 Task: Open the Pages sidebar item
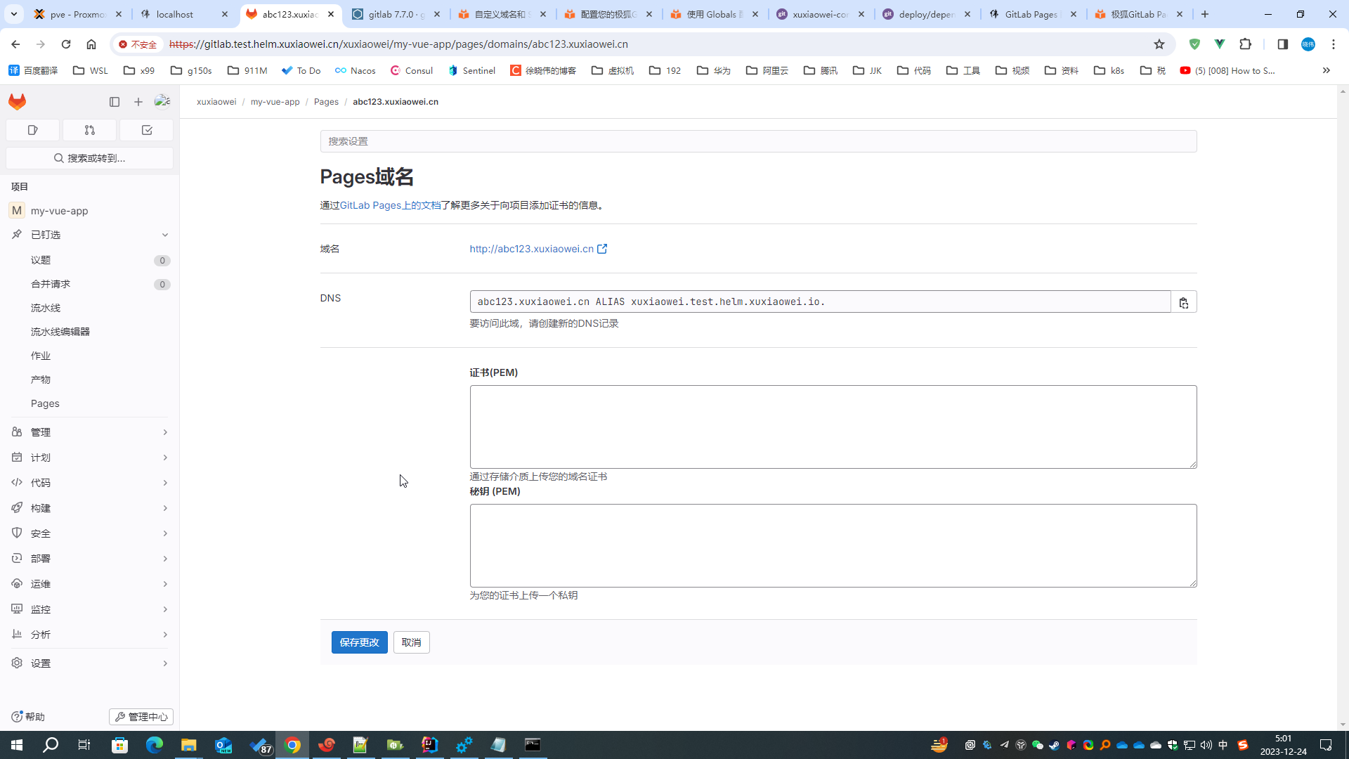pyautogui.click(x=45, y=403)
